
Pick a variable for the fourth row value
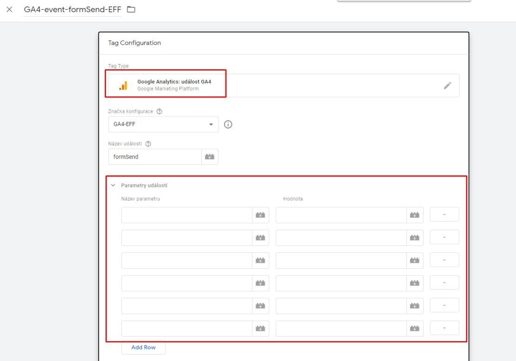point(415,283)
